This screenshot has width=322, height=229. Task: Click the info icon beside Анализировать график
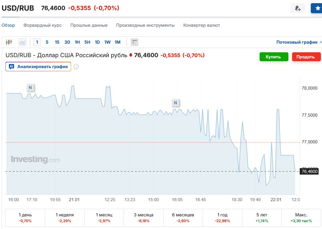[76, 67]
